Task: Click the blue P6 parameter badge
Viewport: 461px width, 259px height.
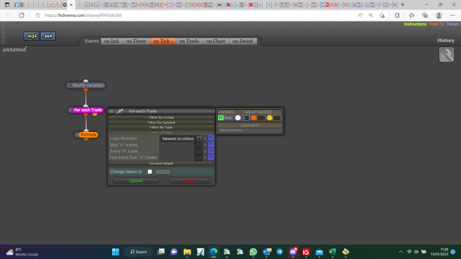Action: pyautogui.click(x=211, y=138)
